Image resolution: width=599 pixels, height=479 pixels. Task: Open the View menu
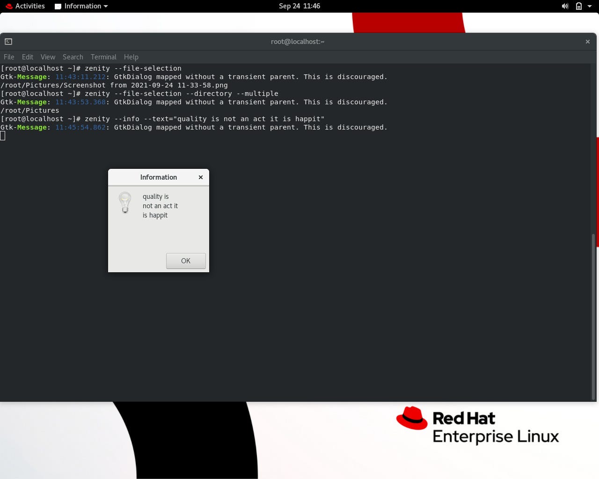(x=48, y=57)
